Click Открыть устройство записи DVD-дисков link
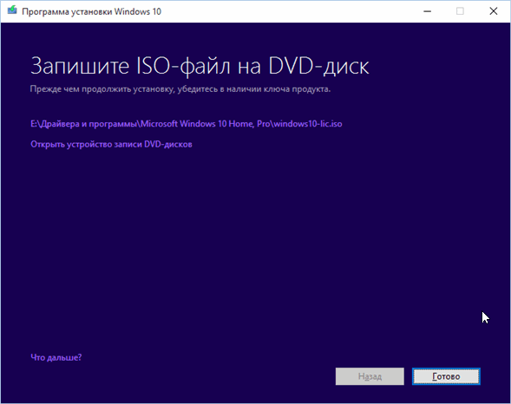The image size is (511, 404). (111, 144)
